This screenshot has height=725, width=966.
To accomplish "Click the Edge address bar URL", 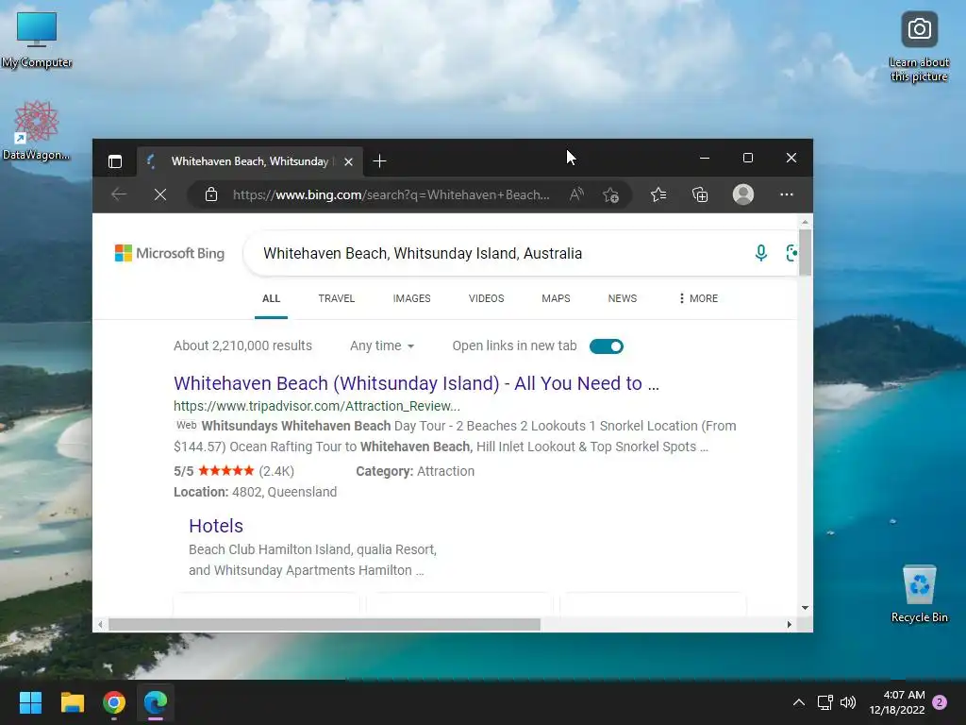I will point(391,194).
